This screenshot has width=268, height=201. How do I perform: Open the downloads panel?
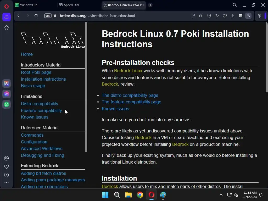point(233,16)
